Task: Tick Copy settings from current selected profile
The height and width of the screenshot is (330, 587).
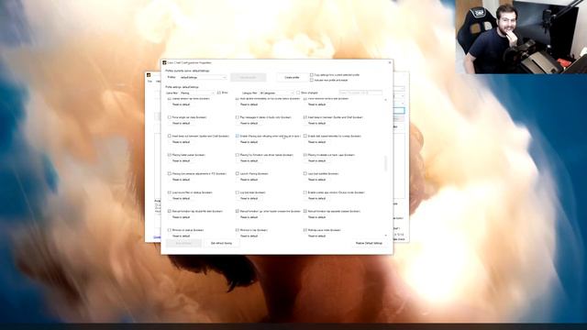Action: 312,75
